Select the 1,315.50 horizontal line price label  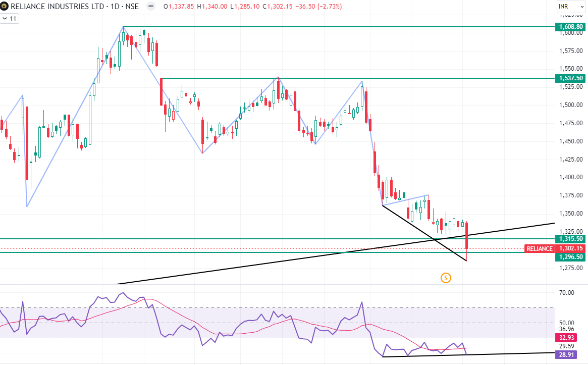tap(571, 239)
